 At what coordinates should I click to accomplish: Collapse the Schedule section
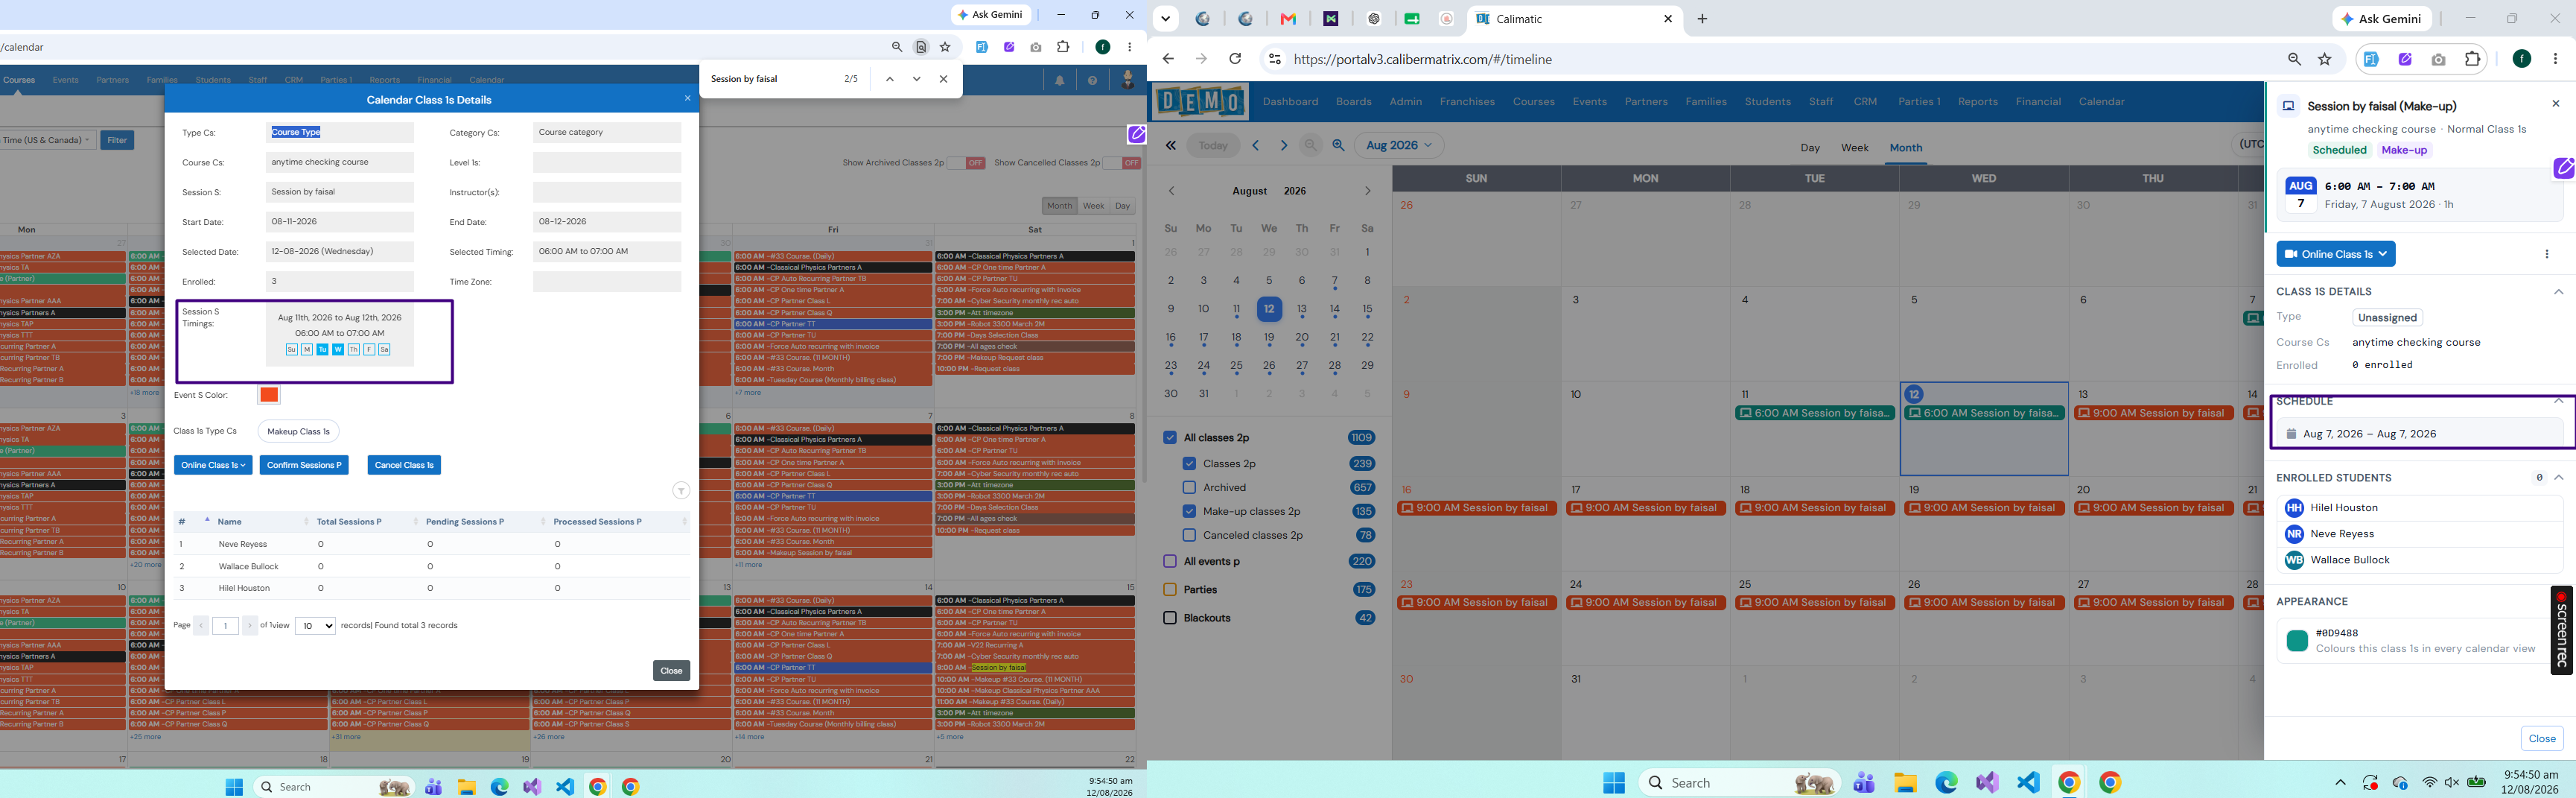pos(2558,402)
